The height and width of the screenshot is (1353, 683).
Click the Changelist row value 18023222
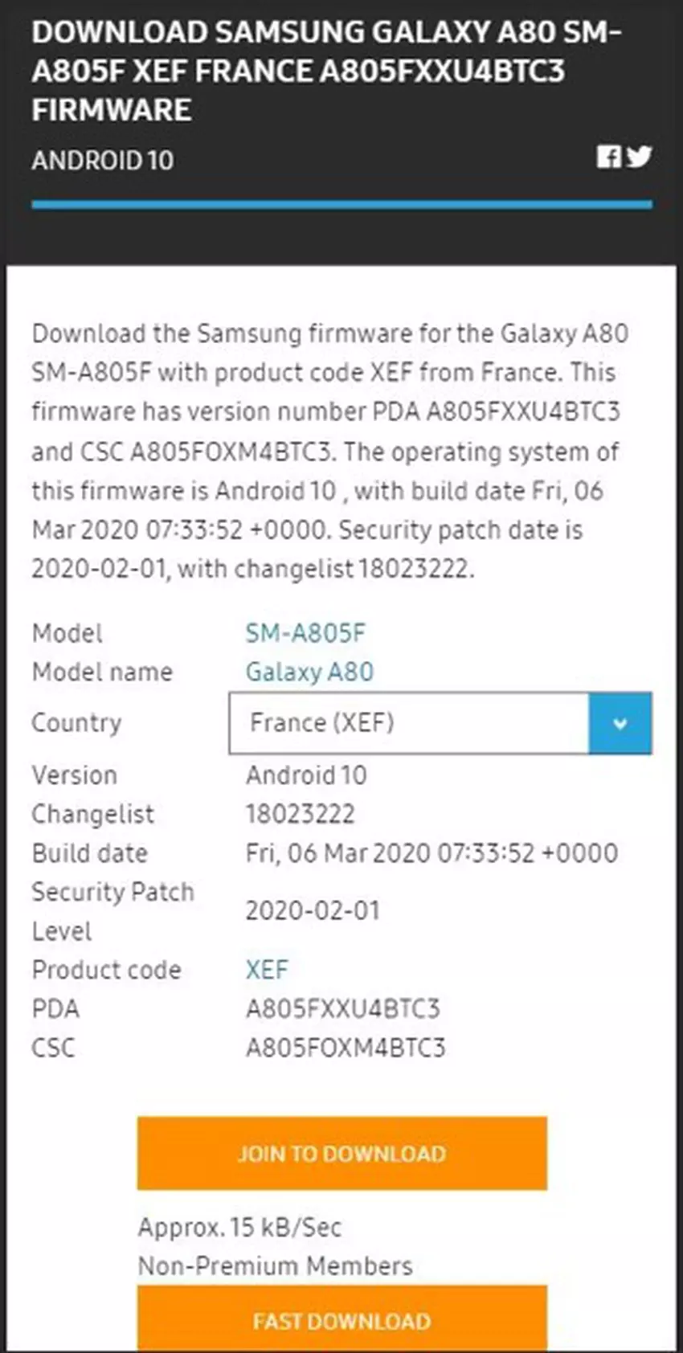point(300,814)
